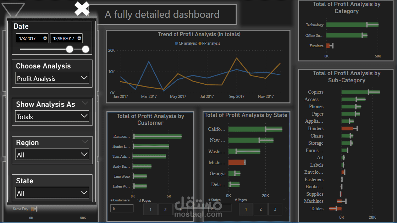Screen dimensions: 397x223
Task: Click the Sep 2017 axis label
Action: (x=237, y=96)
